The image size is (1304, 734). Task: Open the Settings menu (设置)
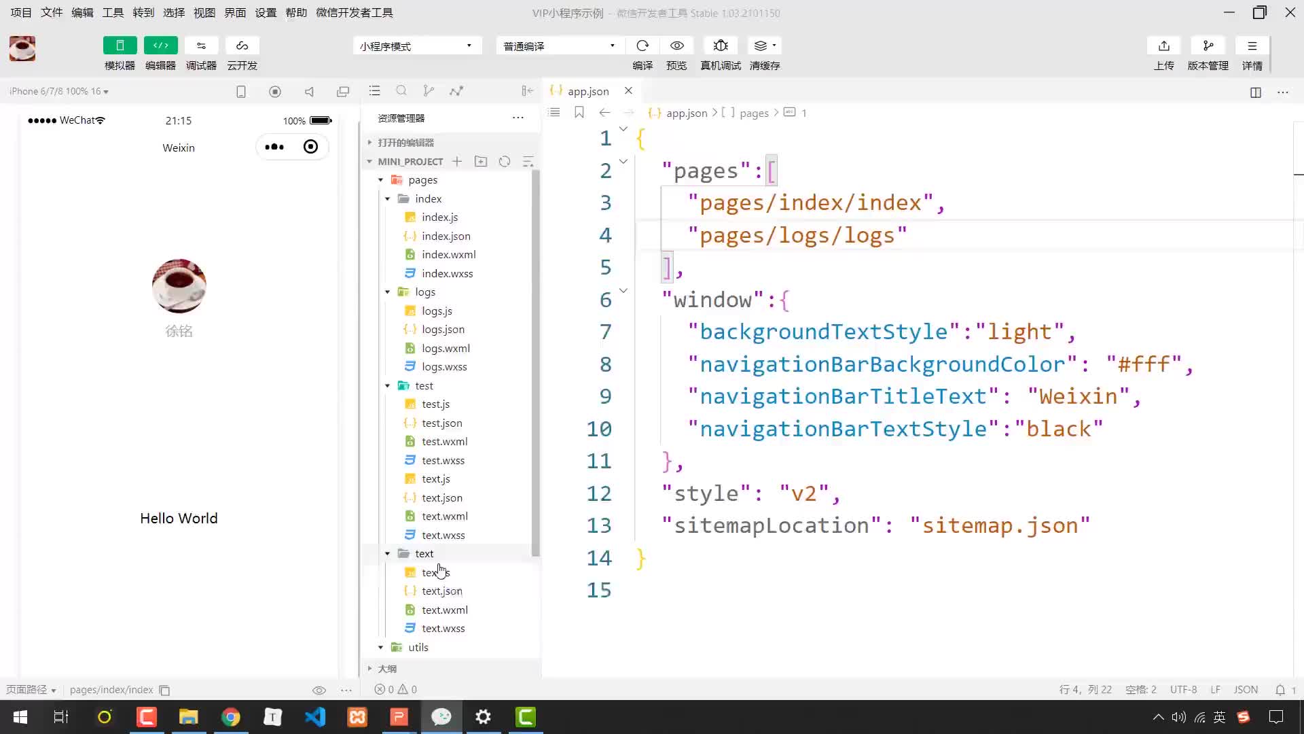pos(266,12)
